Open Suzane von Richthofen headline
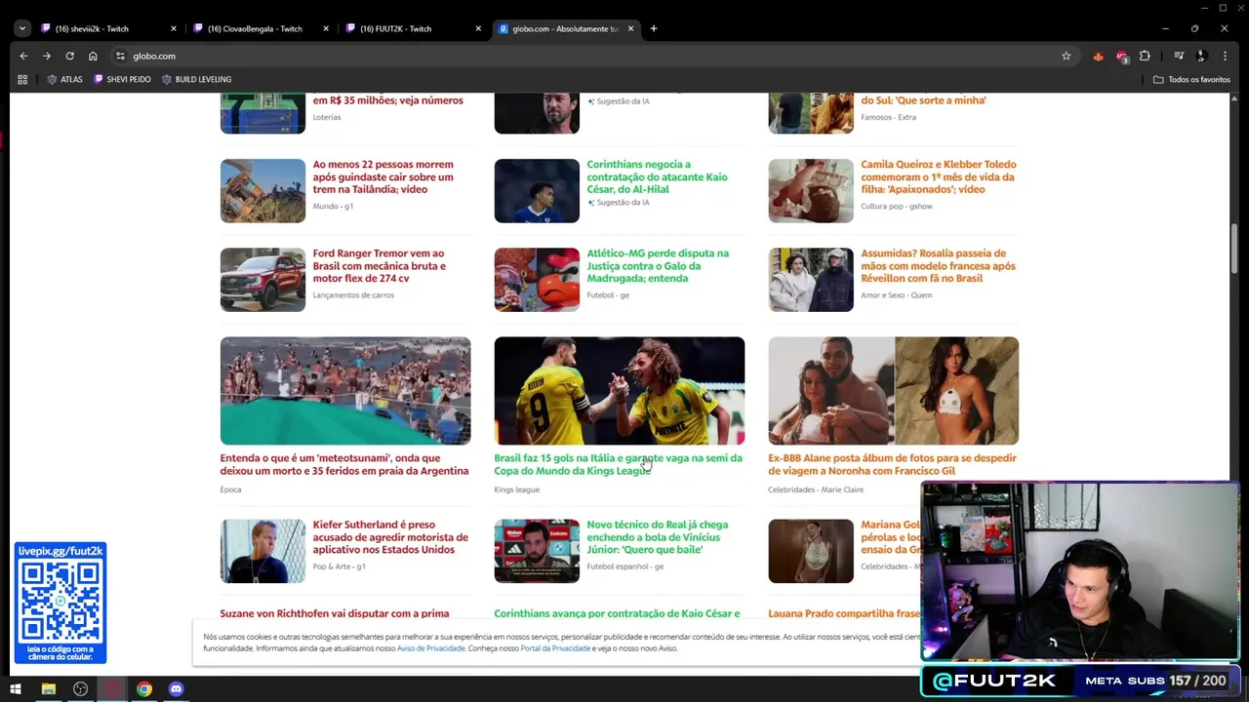1249x702 pixels. (335, 613)
